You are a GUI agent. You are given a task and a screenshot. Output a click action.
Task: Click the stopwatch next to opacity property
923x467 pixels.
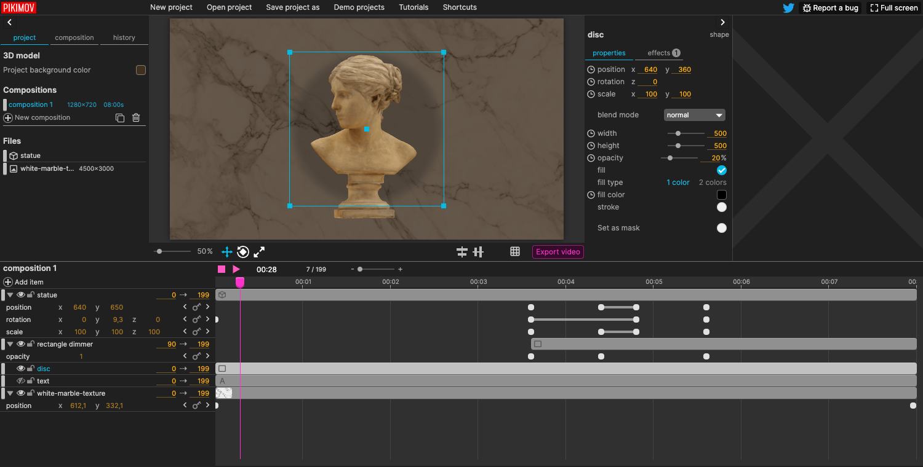pyautogui.click(x=591, y=158)
